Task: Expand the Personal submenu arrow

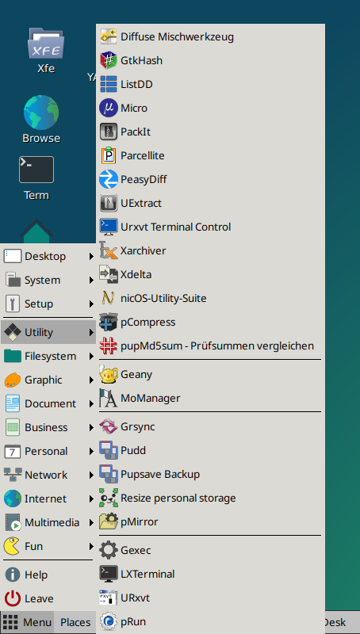Action: pos(91,451)
